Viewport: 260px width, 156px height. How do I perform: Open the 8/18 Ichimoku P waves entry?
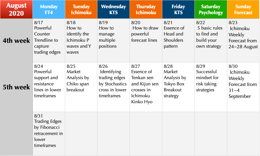point(81,41)
